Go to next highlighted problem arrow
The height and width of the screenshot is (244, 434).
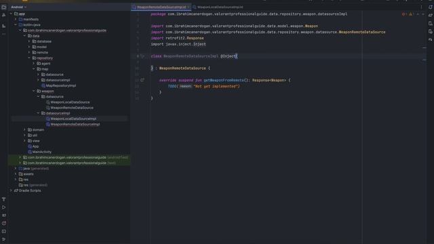pos(423,14)
